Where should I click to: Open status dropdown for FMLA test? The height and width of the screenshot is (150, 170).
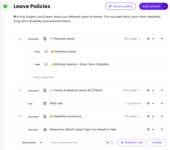[150, 103]
